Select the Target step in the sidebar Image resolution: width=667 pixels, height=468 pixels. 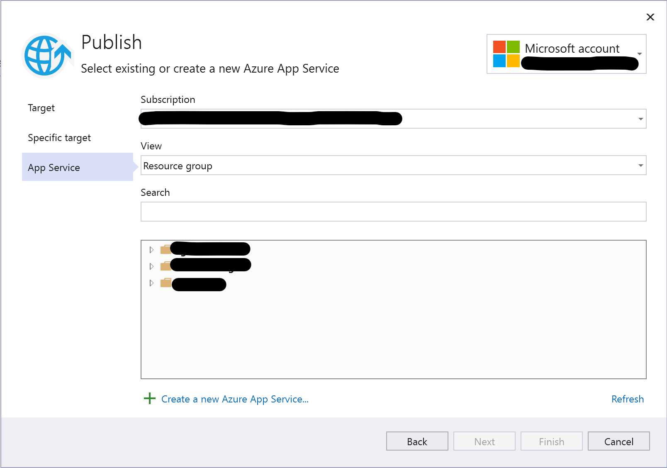coord(41,108)
